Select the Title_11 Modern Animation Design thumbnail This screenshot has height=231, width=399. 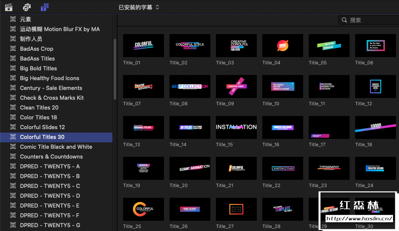coord(329,87)
